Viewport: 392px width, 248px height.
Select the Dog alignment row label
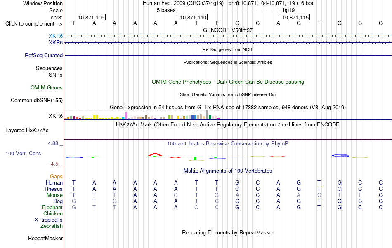pyautogui.click(x=58, y=201)
